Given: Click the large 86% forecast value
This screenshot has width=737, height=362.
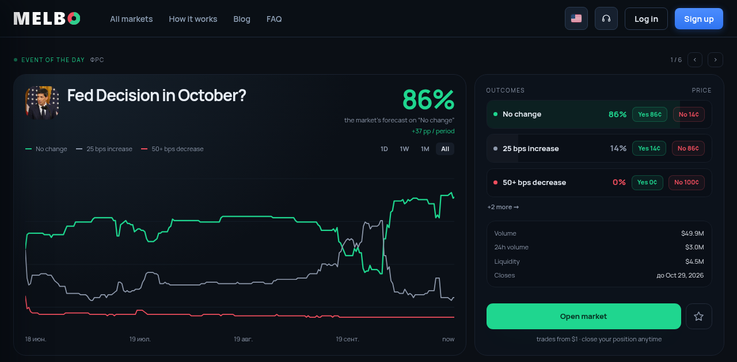Looking at the screenshot, I should pyautogui.click(x=428, y=99).
